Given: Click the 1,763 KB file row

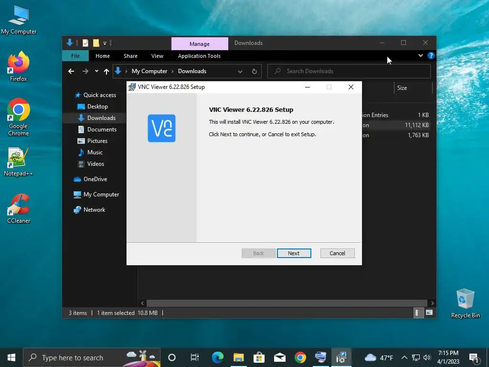Looking at the screenshot, I should click(x=396, y=135).
